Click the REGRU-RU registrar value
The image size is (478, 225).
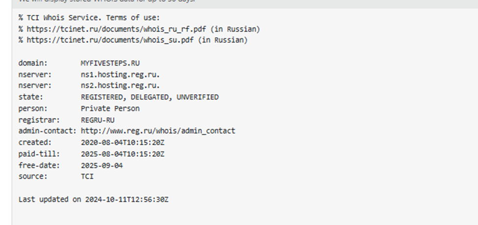tap(98, 120)
